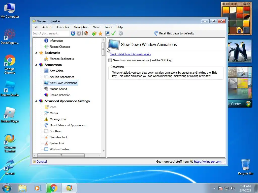Click Reset this page to defaults
258x193 pixels.
[174, 33]
